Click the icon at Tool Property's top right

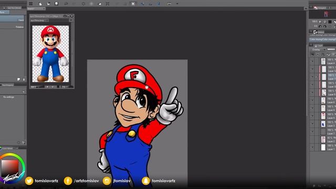(24, 92)
